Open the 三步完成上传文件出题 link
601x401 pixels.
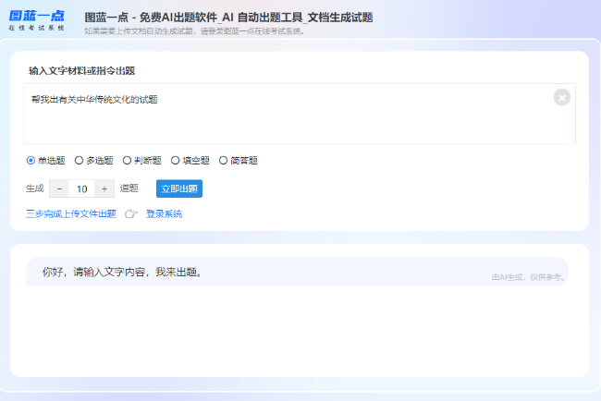click(x=71, y=213)
